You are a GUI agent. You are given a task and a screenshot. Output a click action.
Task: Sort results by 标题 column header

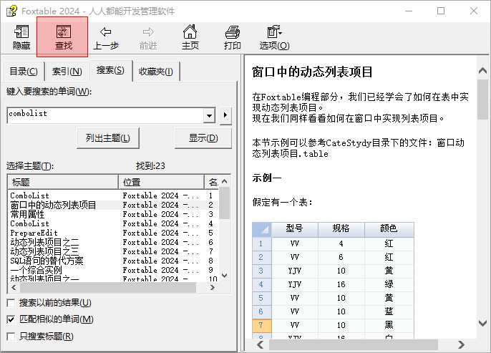click(x=63, y=183)
